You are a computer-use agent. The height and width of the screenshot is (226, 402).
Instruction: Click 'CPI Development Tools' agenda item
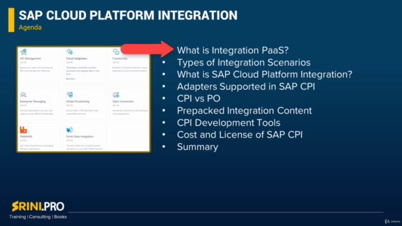click(x=229, y=123)
